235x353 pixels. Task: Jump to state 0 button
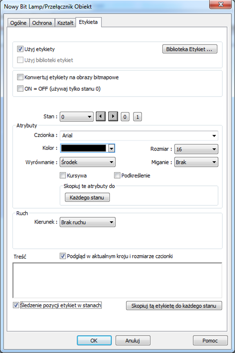tap(125, 117)
